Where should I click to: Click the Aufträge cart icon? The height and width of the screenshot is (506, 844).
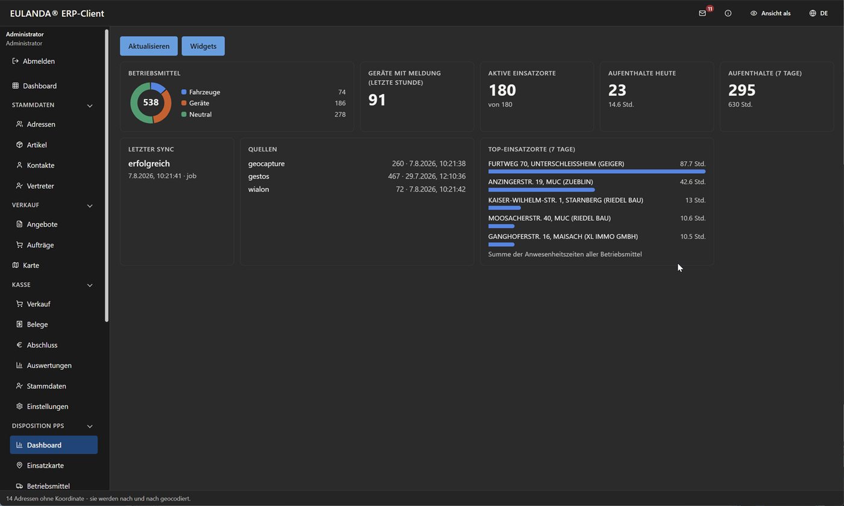pyautogui.click(x=19, y=245)
